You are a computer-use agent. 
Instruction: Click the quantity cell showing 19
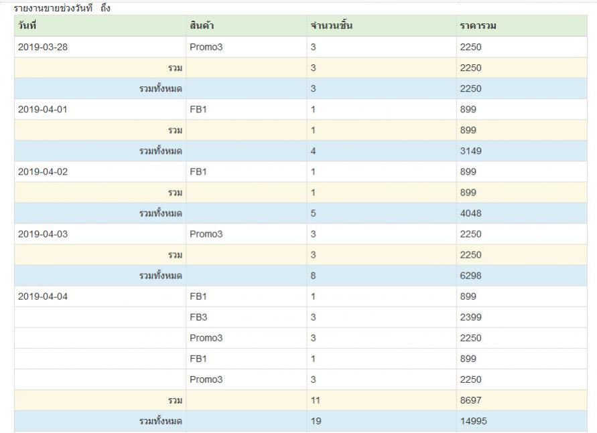tap(316, 421)
